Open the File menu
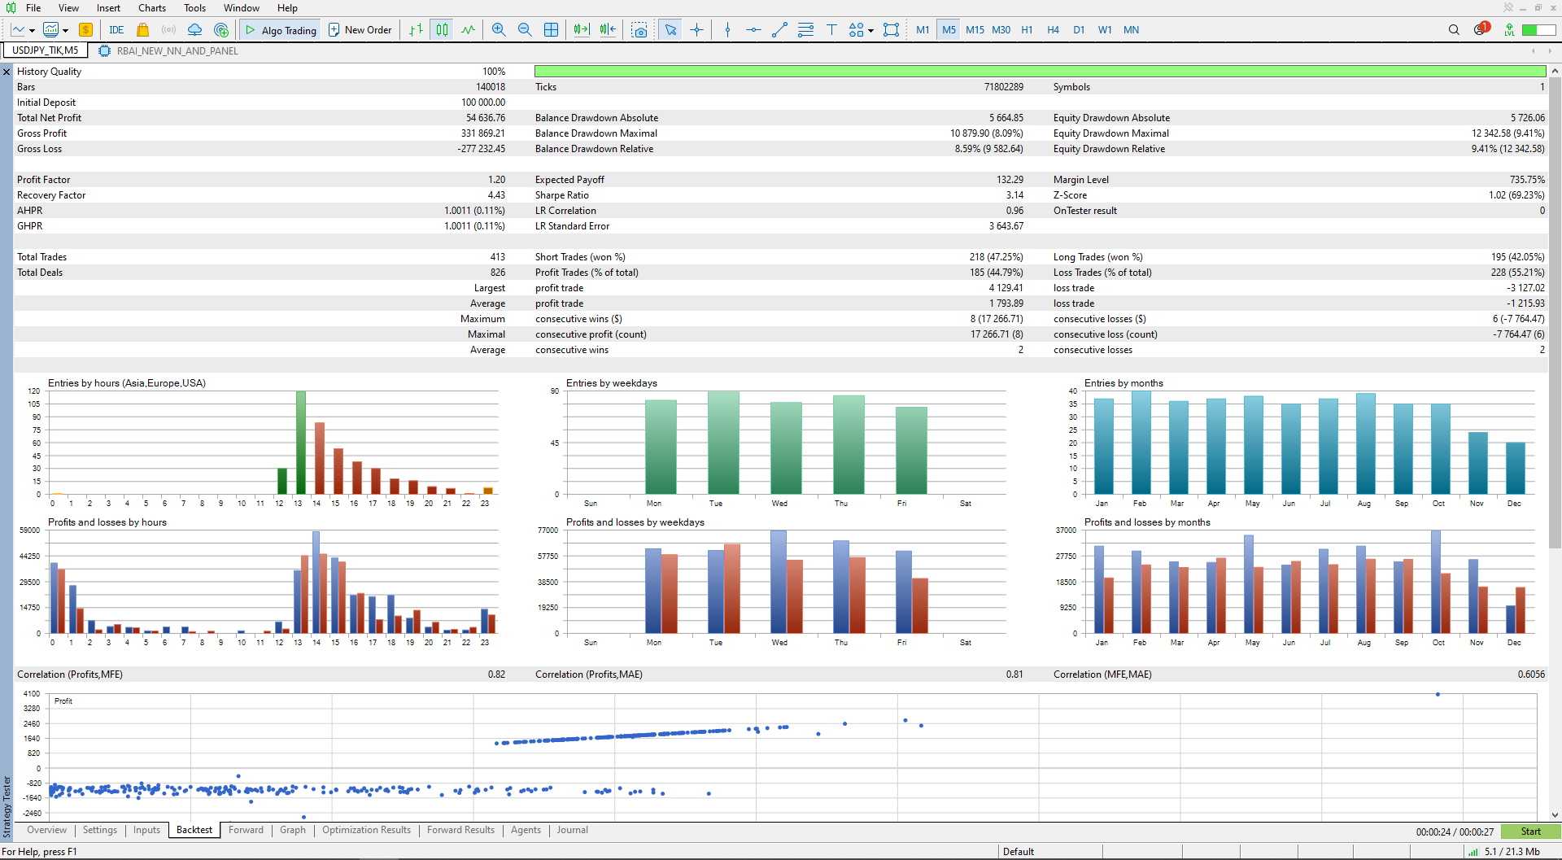1562x860 pixels. tap(33, 7)
